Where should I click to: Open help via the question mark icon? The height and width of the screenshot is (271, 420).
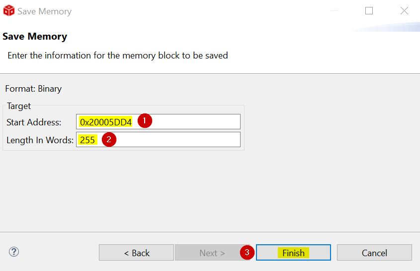point(14,252)
